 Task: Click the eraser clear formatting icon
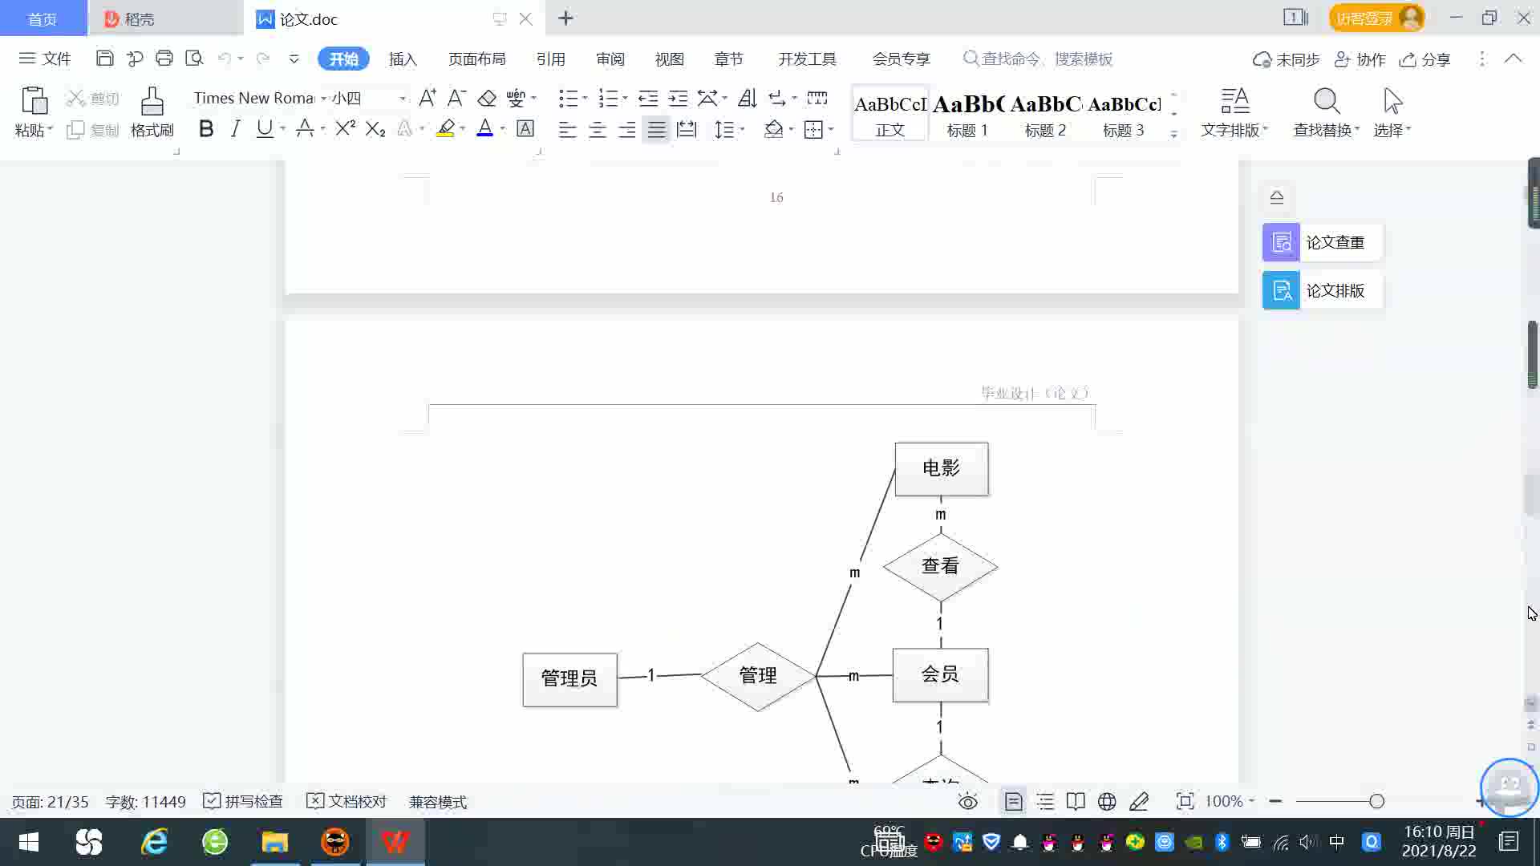(486, 99)
